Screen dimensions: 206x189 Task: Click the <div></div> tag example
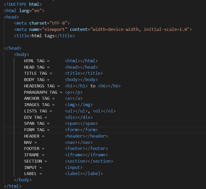point(79,117)
